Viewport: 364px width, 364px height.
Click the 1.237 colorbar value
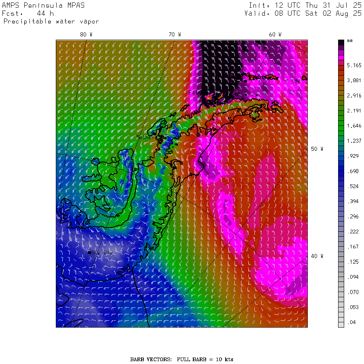[x=354, y=141]
